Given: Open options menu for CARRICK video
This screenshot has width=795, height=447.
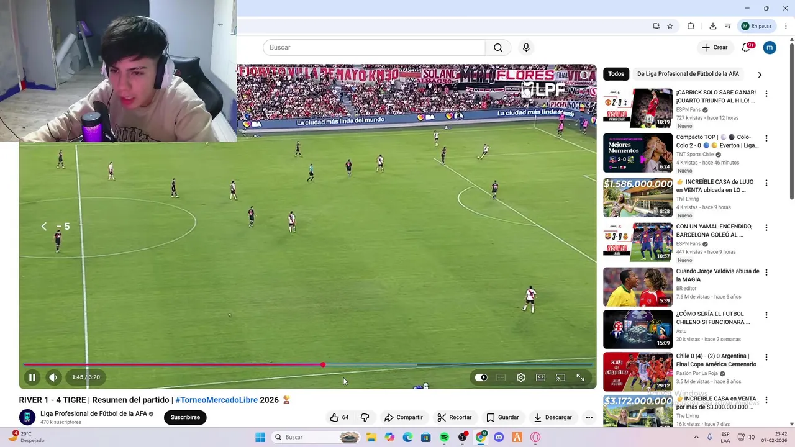Looking at the screenshot, I should 766,94.
